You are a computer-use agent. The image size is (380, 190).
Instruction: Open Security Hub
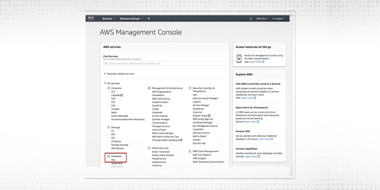pos(199,143)
